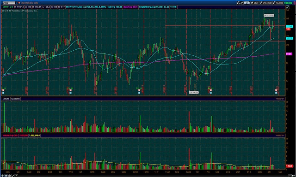Click the VMWARE INC COM company name
The height and width of the screenshot is (177, 296).
(x=30, y=3)
